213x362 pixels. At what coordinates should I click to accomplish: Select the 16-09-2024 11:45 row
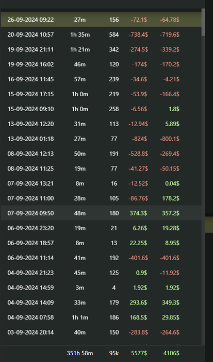pos(101,79)
